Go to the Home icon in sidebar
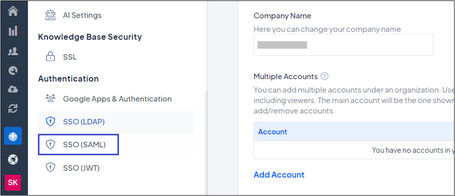 coord(13,11)
